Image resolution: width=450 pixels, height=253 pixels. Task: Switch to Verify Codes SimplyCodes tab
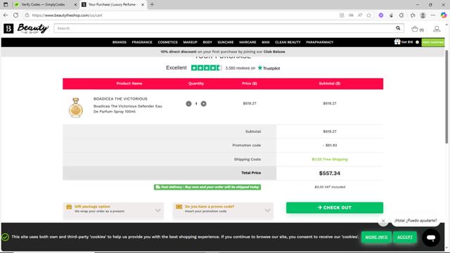[x=43, y=5]
